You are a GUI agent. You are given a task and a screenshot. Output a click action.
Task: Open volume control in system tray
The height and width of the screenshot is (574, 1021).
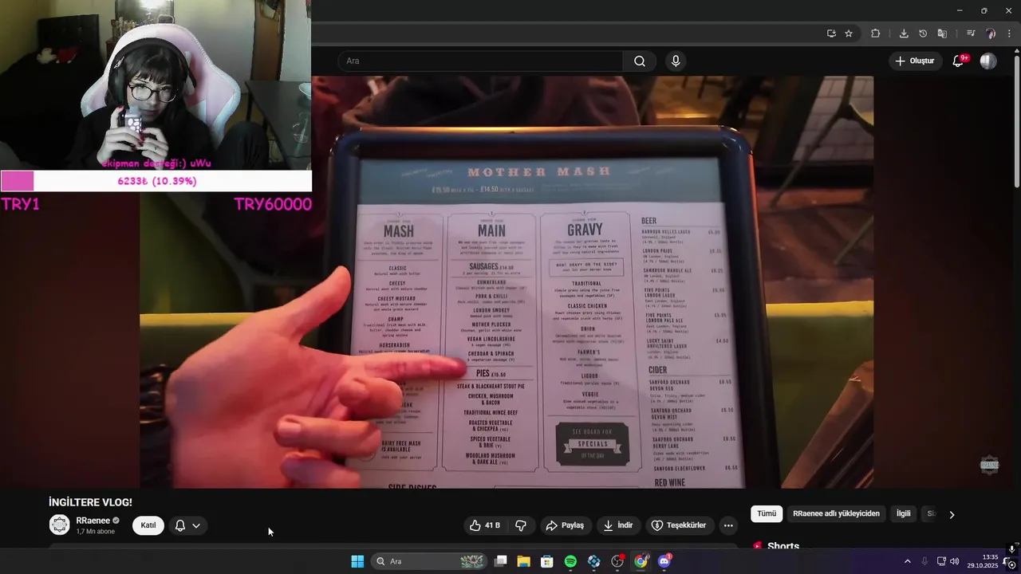955,561
